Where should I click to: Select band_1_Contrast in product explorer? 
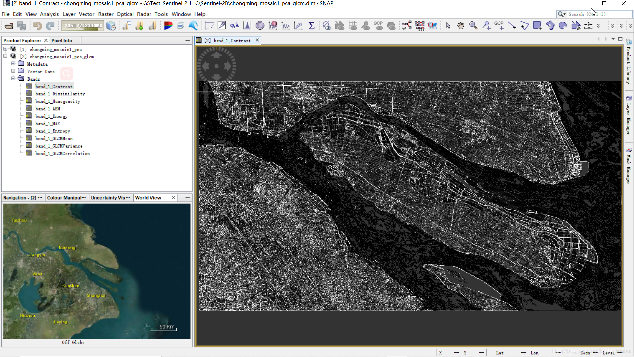click(x=53, y=86)
